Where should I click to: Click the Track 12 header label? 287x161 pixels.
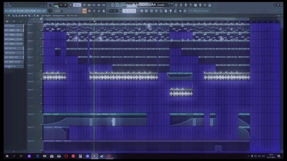(x=31, y=114)
